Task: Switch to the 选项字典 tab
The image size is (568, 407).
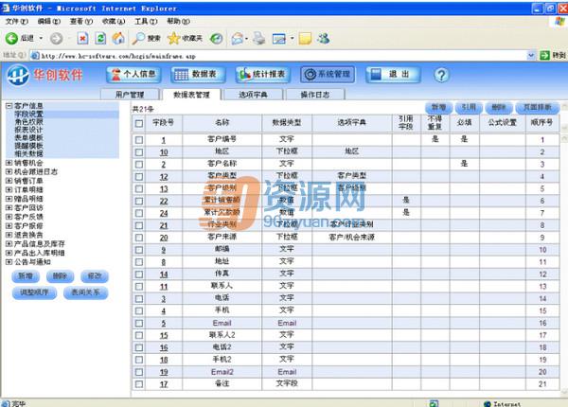Action: tap(253, 95)
